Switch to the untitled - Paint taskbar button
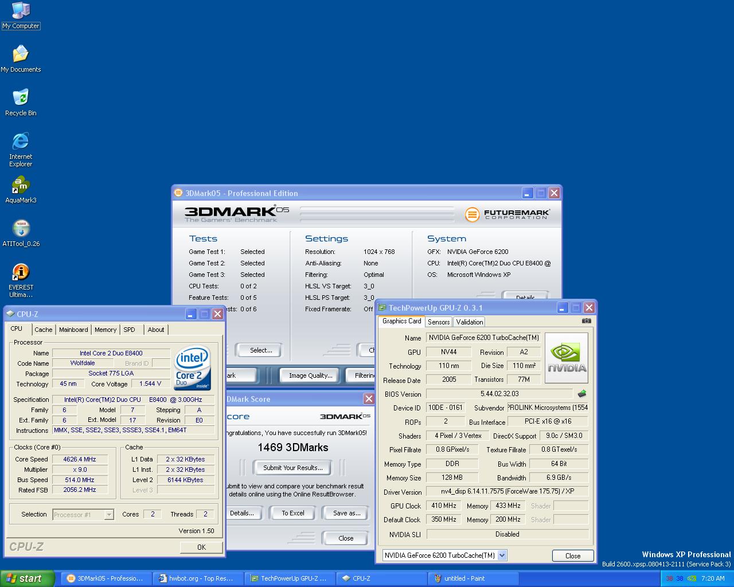 (473, 578)
